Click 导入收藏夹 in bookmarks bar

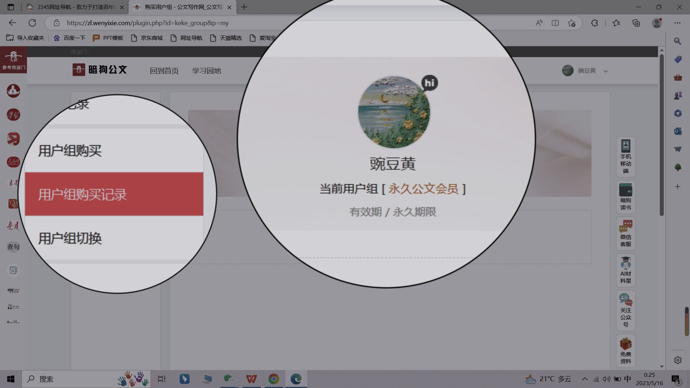pos(25,38)
